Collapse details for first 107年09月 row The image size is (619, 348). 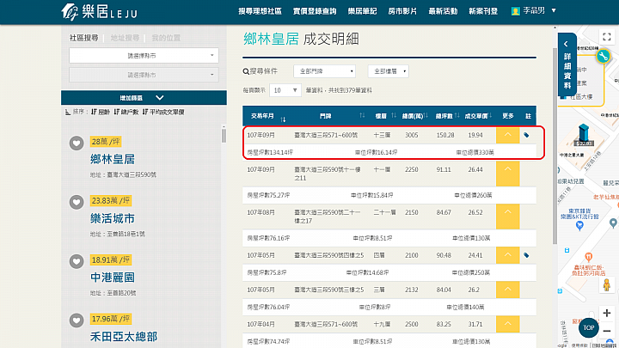507,135
